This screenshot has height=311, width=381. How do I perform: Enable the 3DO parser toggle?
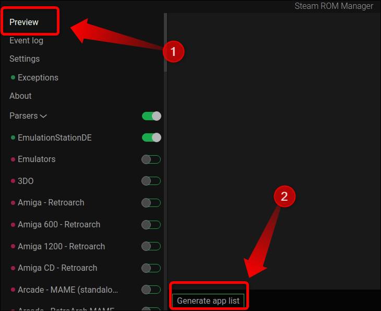pyautogui.click(x=151, y=181)
